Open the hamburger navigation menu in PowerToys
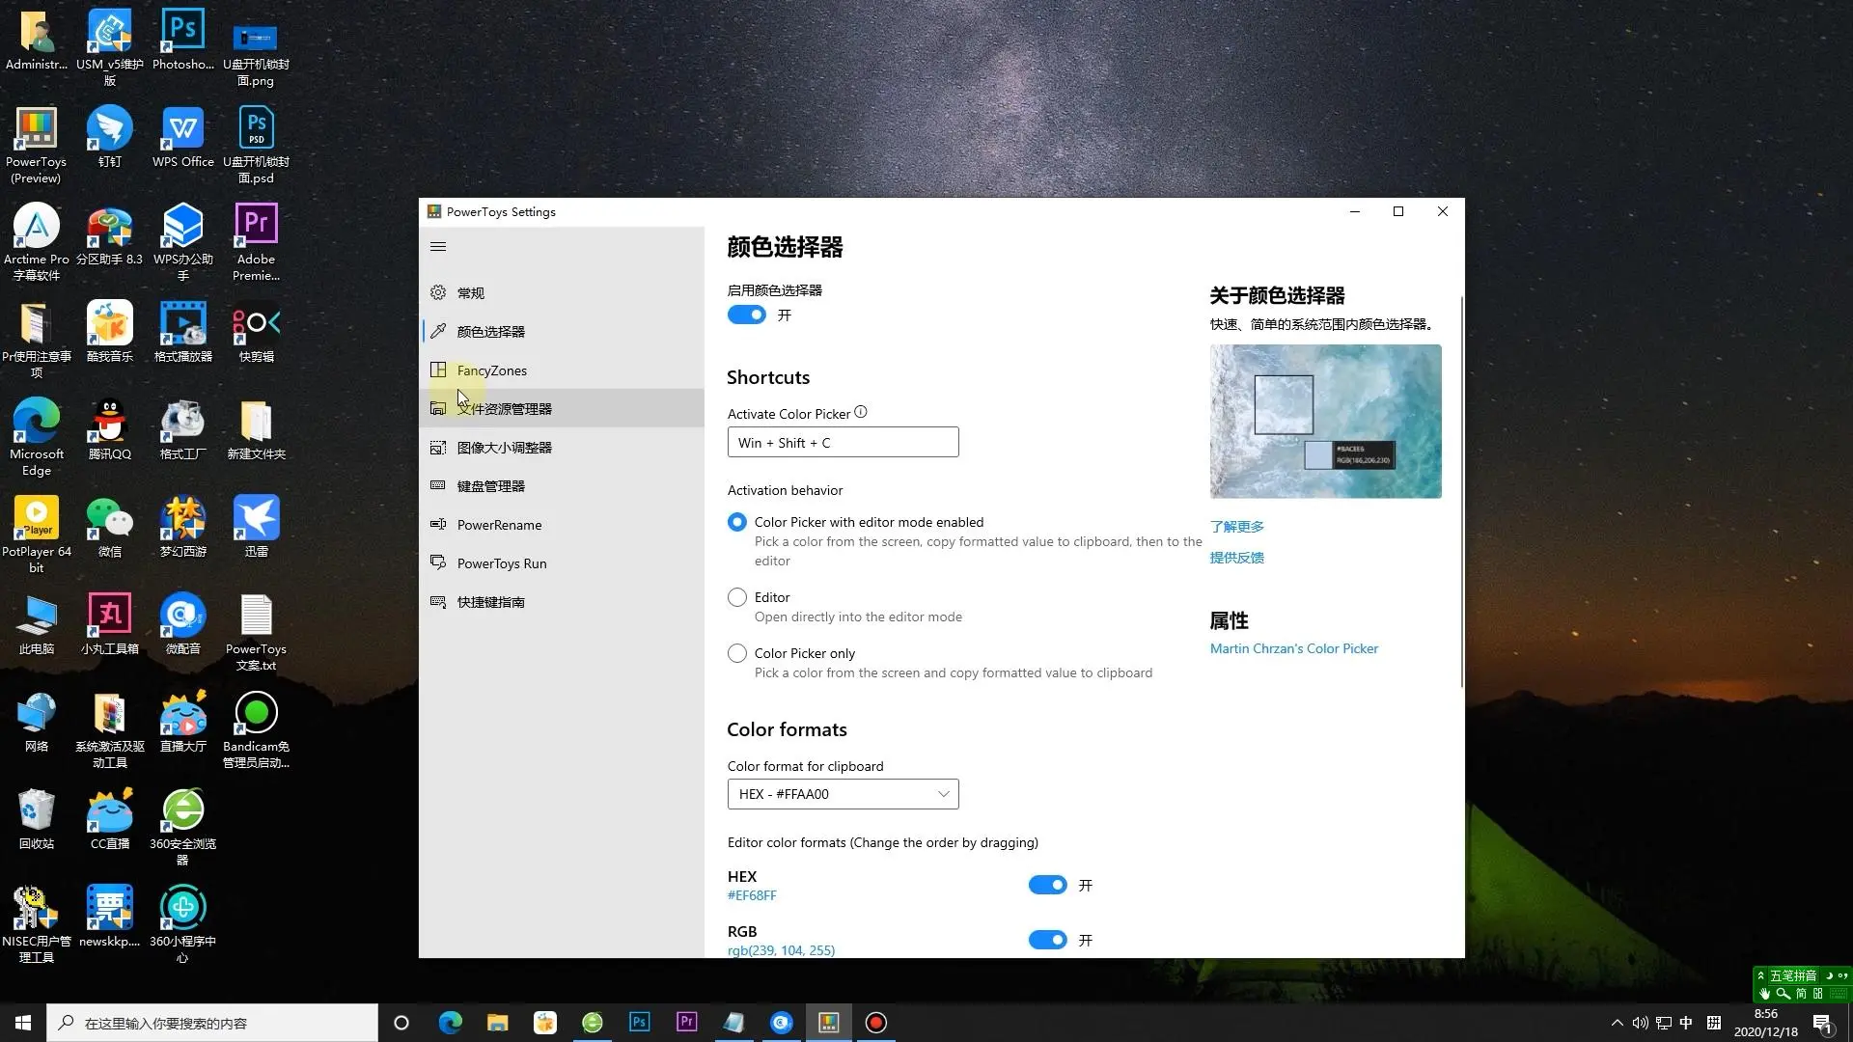Screen dimensions: 1853x1042 click(x=438, y=247)
